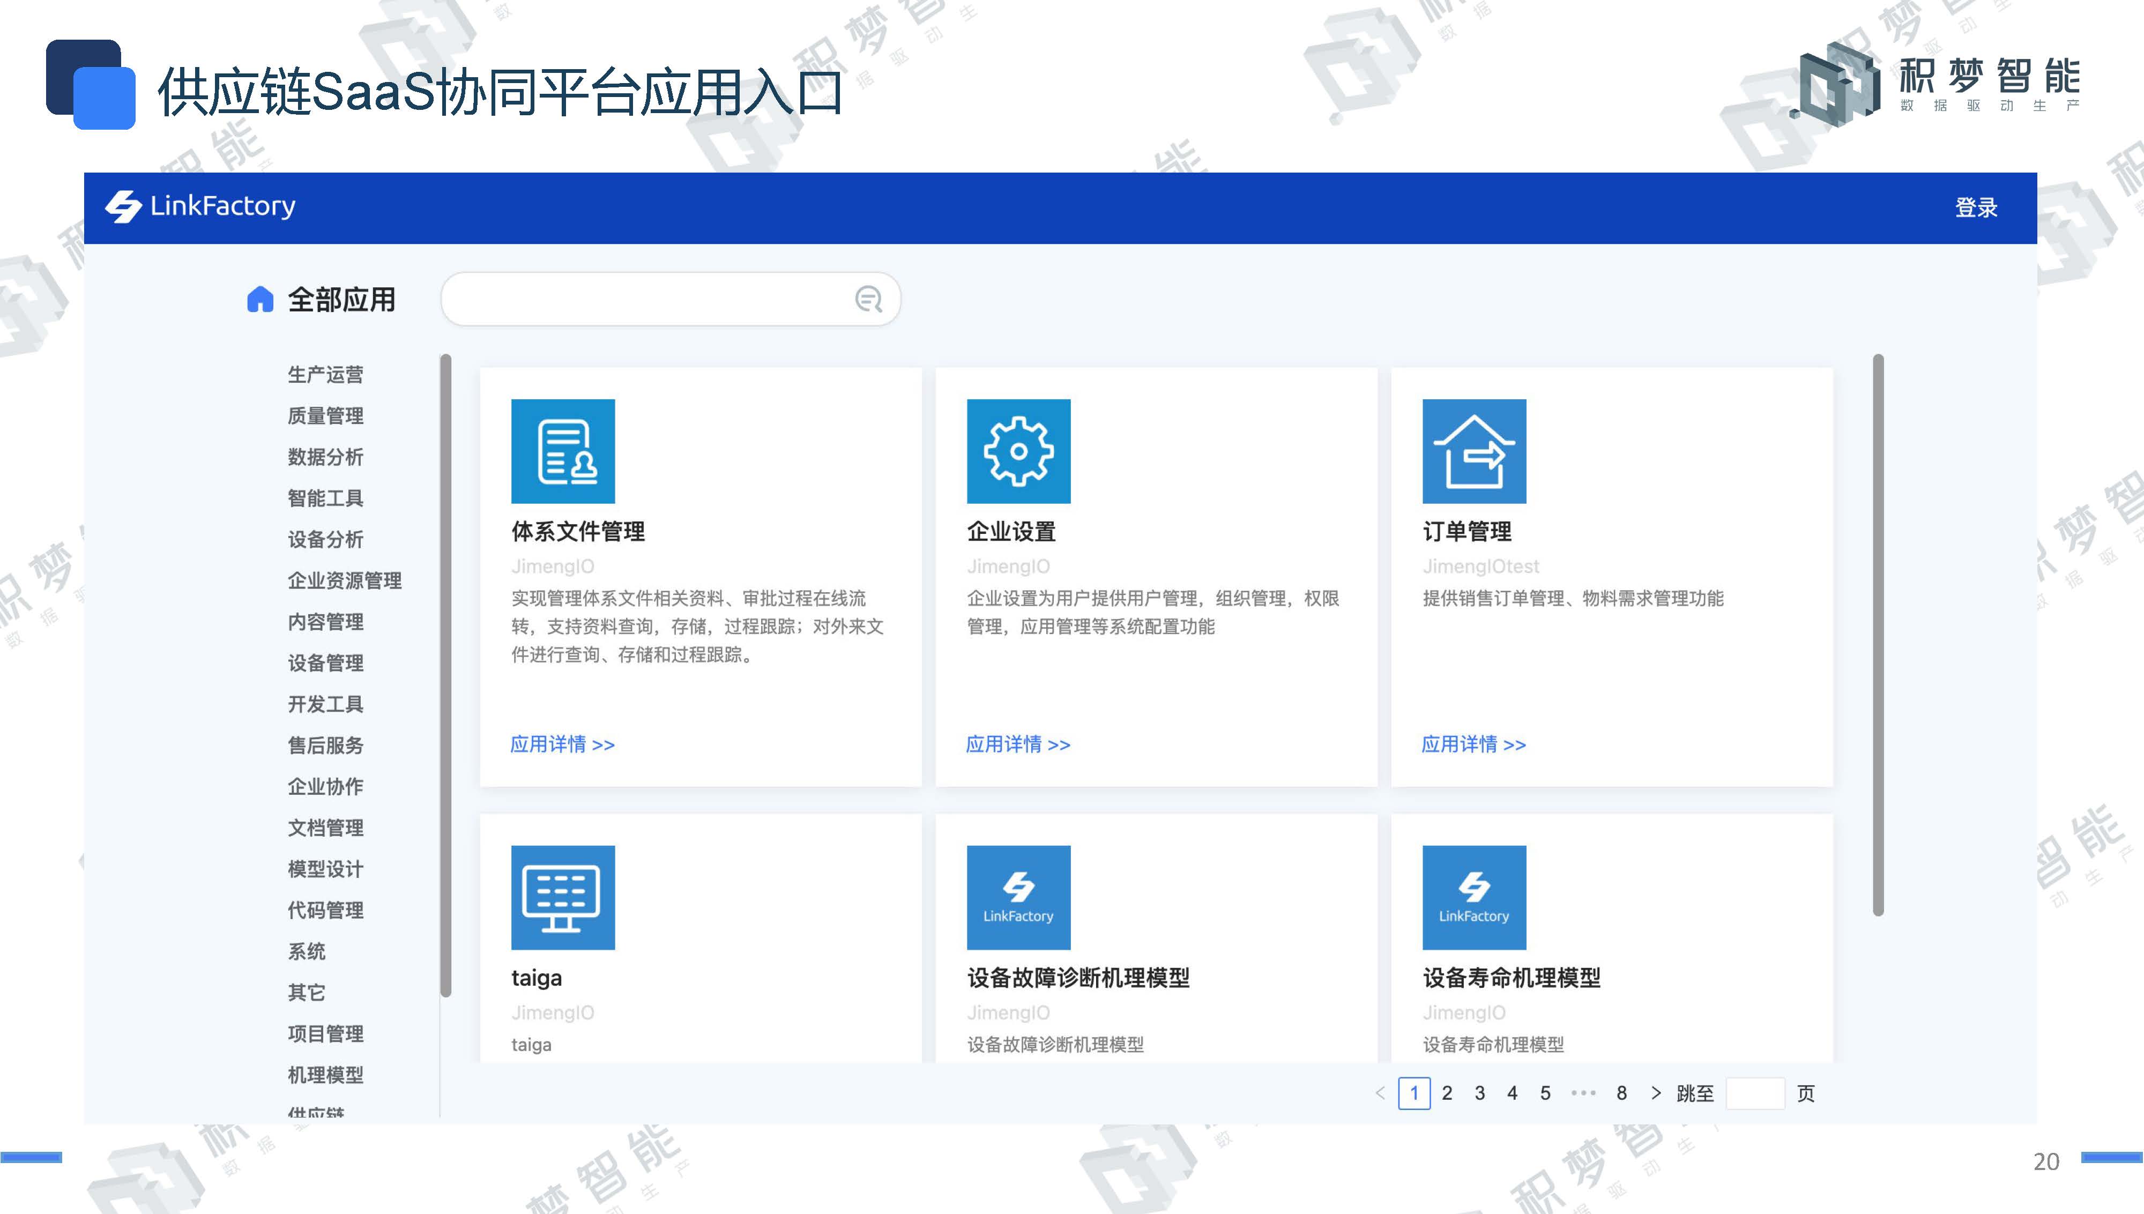Go to next page arrow

[x=1656, y=1093]
